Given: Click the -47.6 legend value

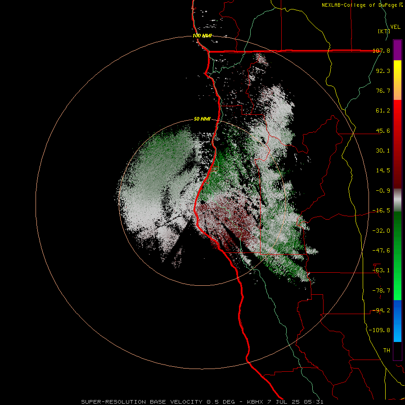Looking at the screenshot, I should click(x=382, y=251).
